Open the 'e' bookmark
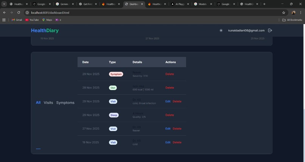 coord(58,20)
